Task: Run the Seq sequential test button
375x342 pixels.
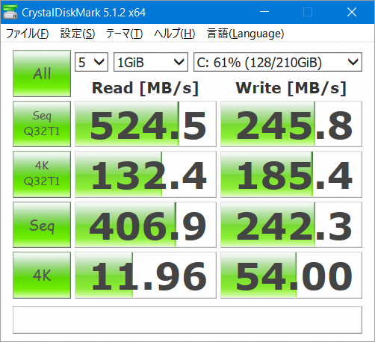Action: 42,225
